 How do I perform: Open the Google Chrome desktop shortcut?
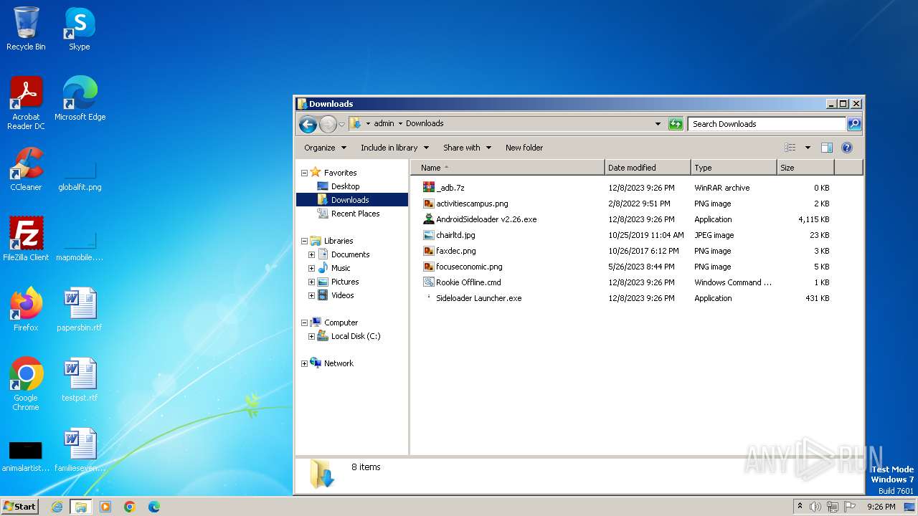[26, 383]
